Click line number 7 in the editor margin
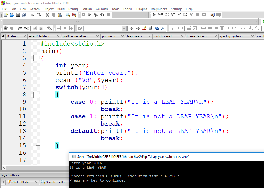The width and height of the screenshot is (264, 188). click(x=24, y=87)
